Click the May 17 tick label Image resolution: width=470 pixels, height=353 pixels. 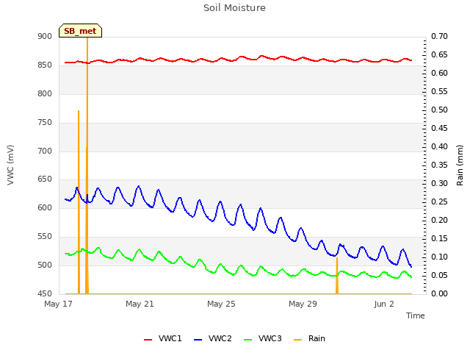58,304
